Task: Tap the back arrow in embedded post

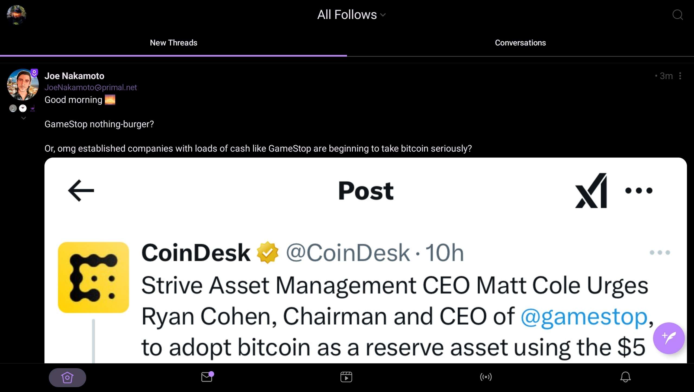Action: click(81, 191)
